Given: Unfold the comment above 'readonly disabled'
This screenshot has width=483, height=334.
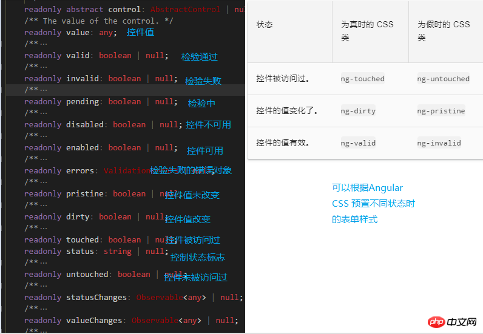Looking at the screenshot, I should click(x=44, y=113).
